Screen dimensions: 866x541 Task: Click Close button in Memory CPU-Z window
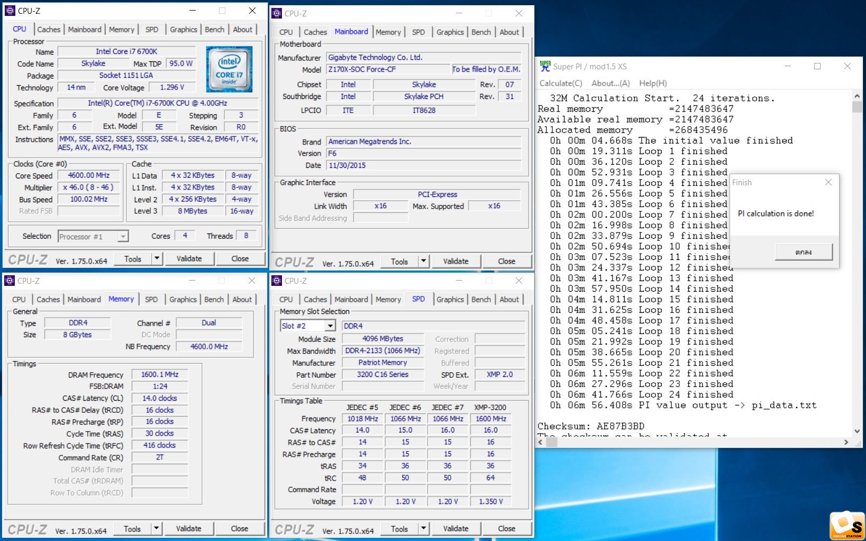(x=239, y=529)
